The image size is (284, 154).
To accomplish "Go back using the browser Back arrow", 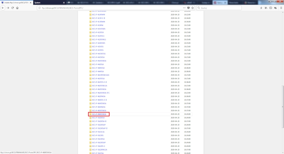I will (x=3, y=8).
